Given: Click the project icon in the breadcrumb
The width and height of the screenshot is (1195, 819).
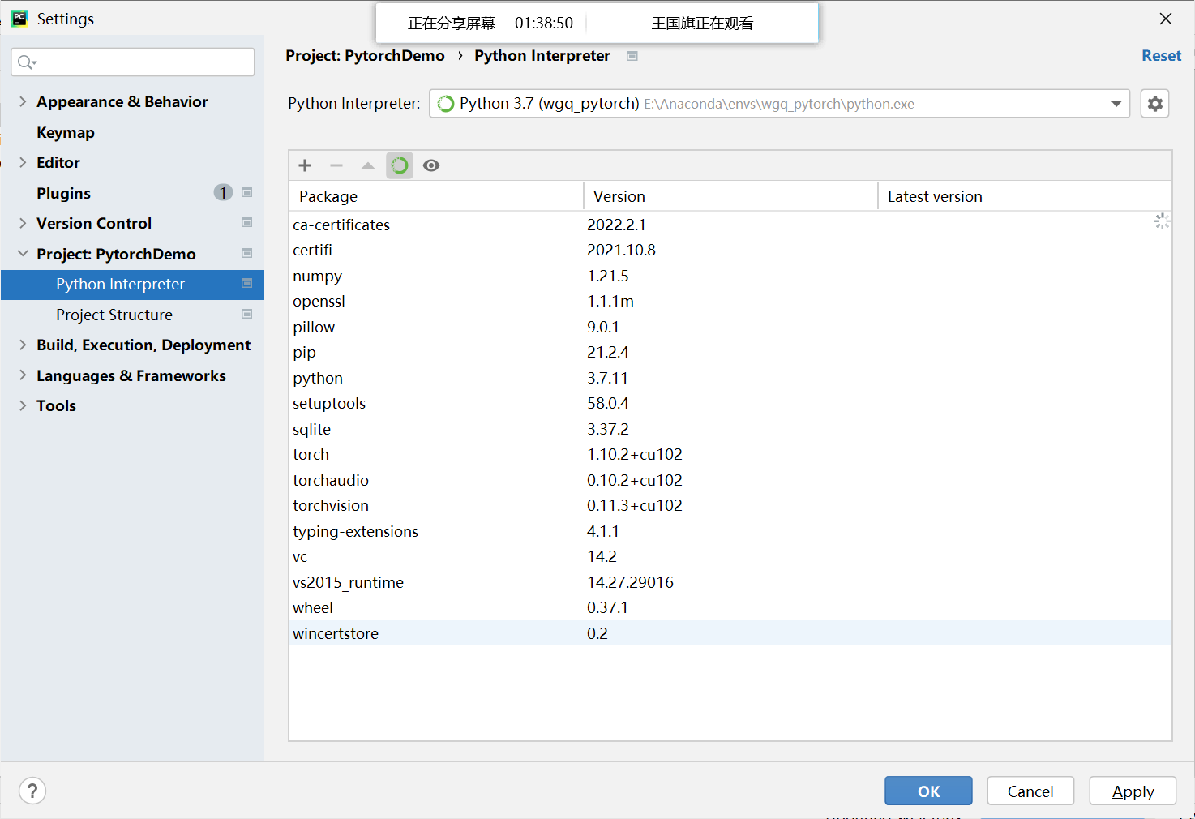Looking at the screenshot, I should pos(632,56).
